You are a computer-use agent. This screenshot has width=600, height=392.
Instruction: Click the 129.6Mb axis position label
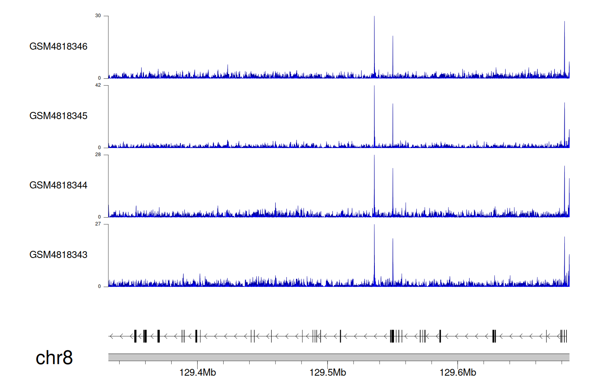tap(458, 373)
